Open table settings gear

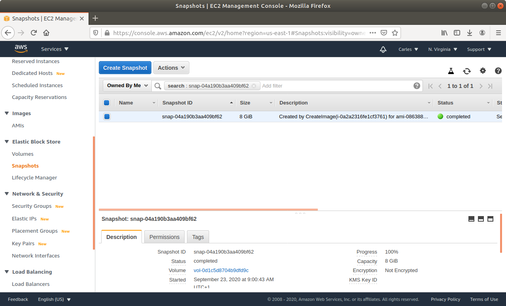[483, 71]
